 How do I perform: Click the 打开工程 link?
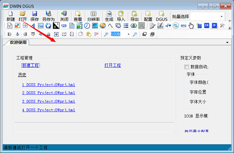[113, 65]
